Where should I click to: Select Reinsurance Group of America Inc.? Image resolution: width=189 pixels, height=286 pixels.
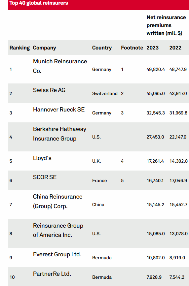tap(58, 230)
